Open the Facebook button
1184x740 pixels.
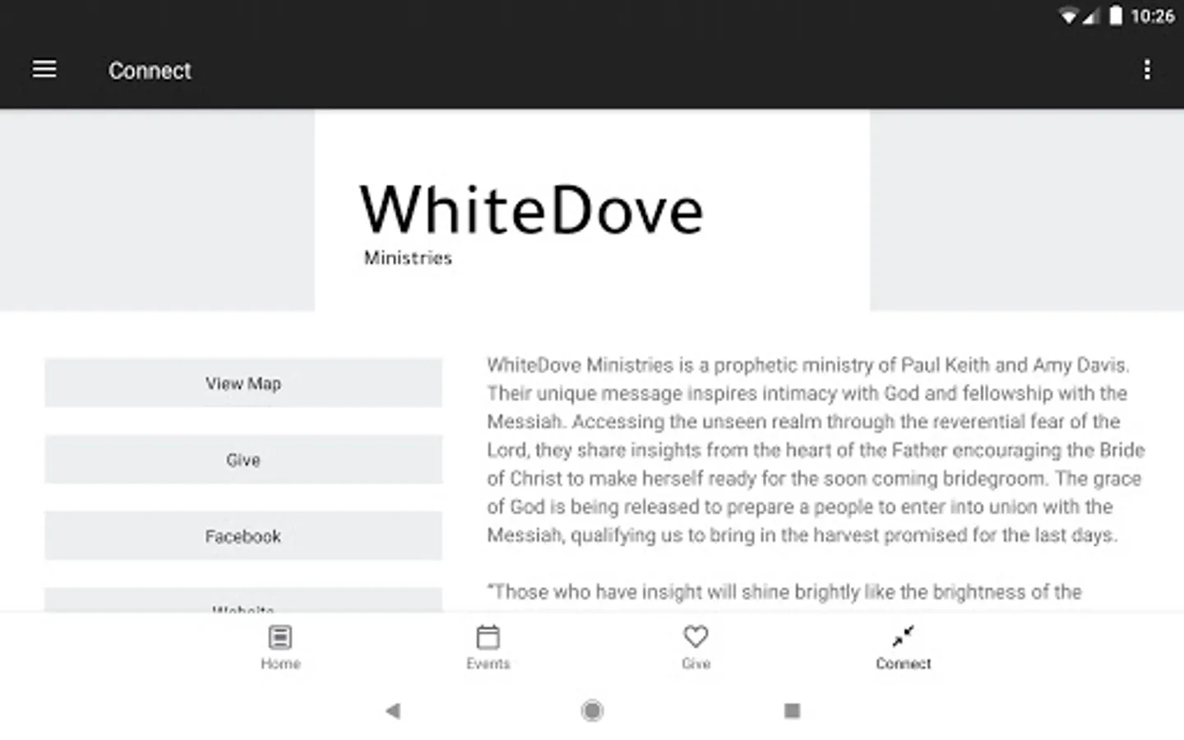243,536
